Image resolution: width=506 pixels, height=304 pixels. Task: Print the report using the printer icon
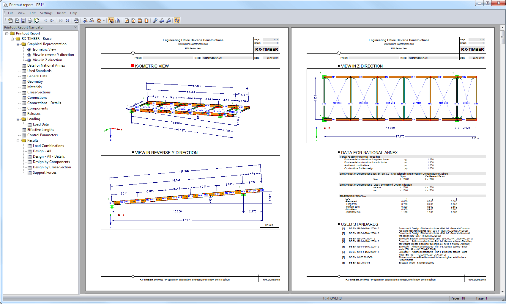click(30, 21)
